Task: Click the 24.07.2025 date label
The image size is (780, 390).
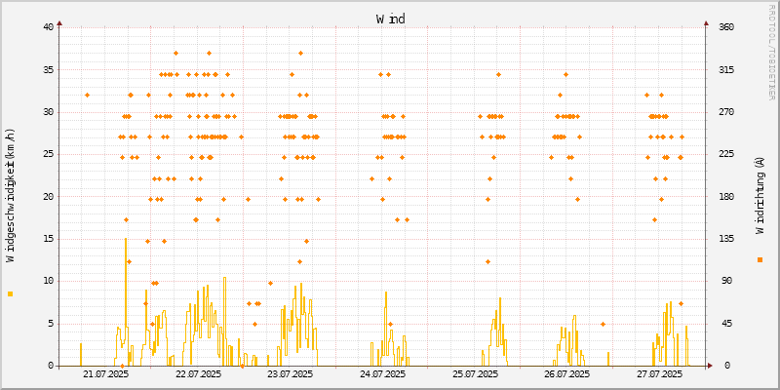Action: pyautogui.click(x=382, y=374)
